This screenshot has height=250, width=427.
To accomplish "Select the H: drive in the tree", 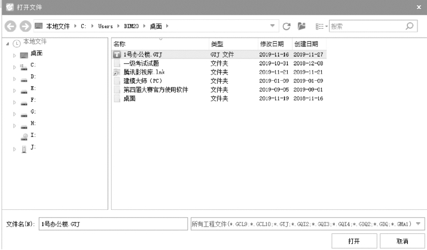I will (x=33, y=123).
